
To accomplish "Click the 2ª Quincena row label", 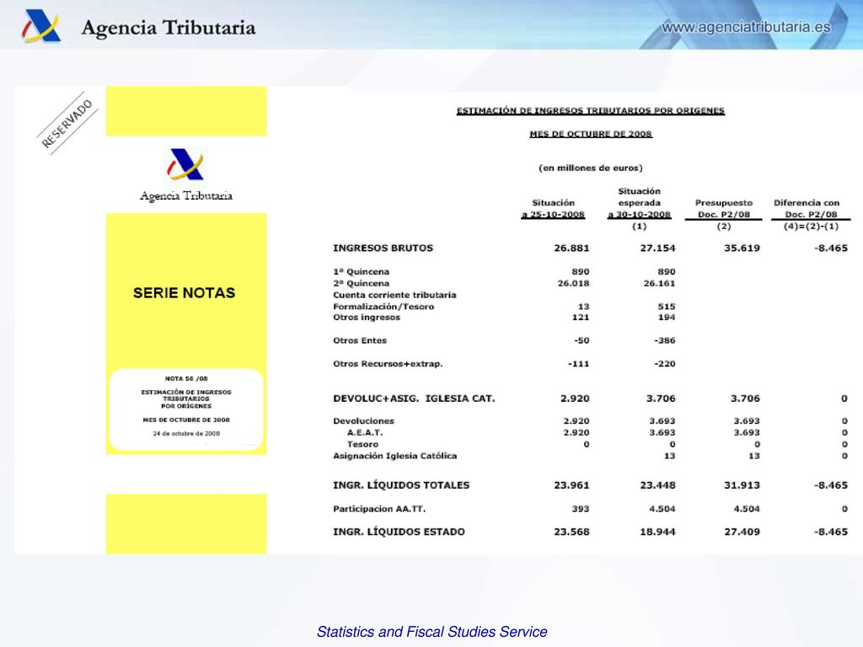I will [361, 283].
